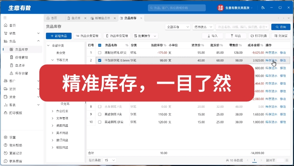Open the 全部库存 dropdown

178,27
